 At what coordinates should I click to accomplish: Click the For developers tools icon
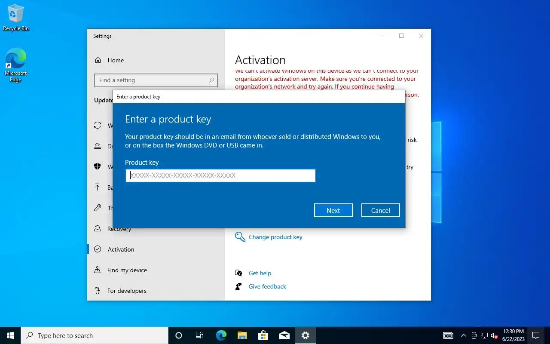coord(98,290)
